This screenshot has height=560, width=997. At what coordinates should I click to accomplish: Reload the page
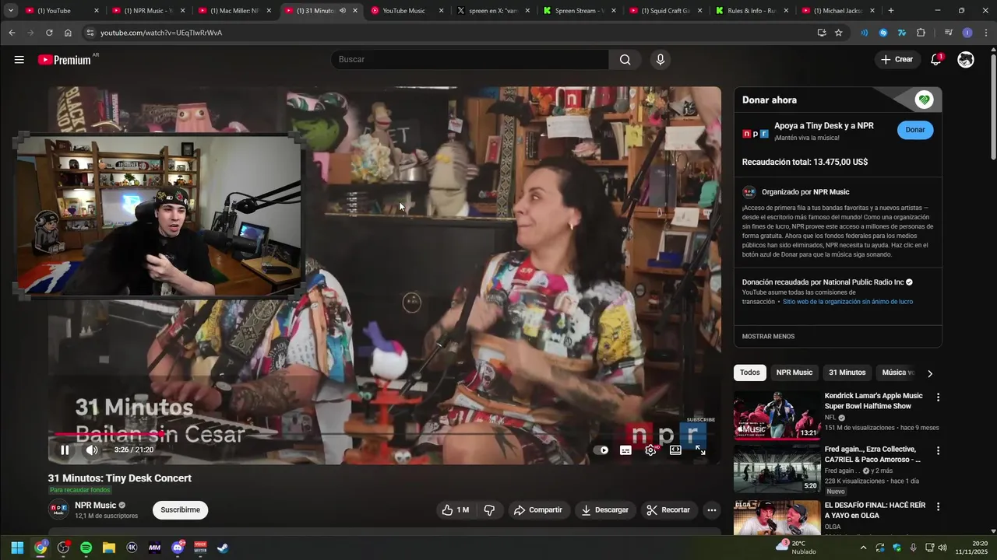(x=49, y=33)
